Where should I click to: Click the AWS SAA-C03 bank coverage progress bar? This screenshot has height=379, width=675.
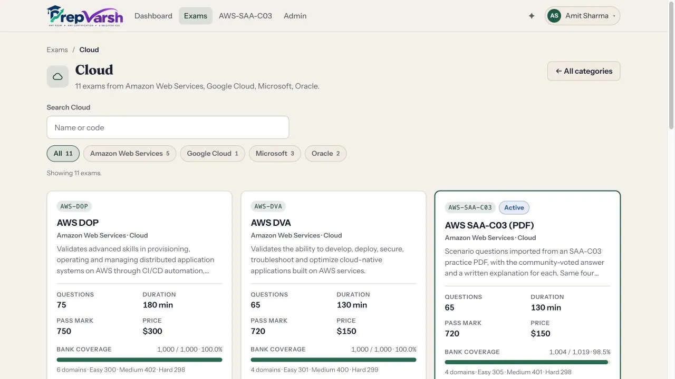point(527,362)
